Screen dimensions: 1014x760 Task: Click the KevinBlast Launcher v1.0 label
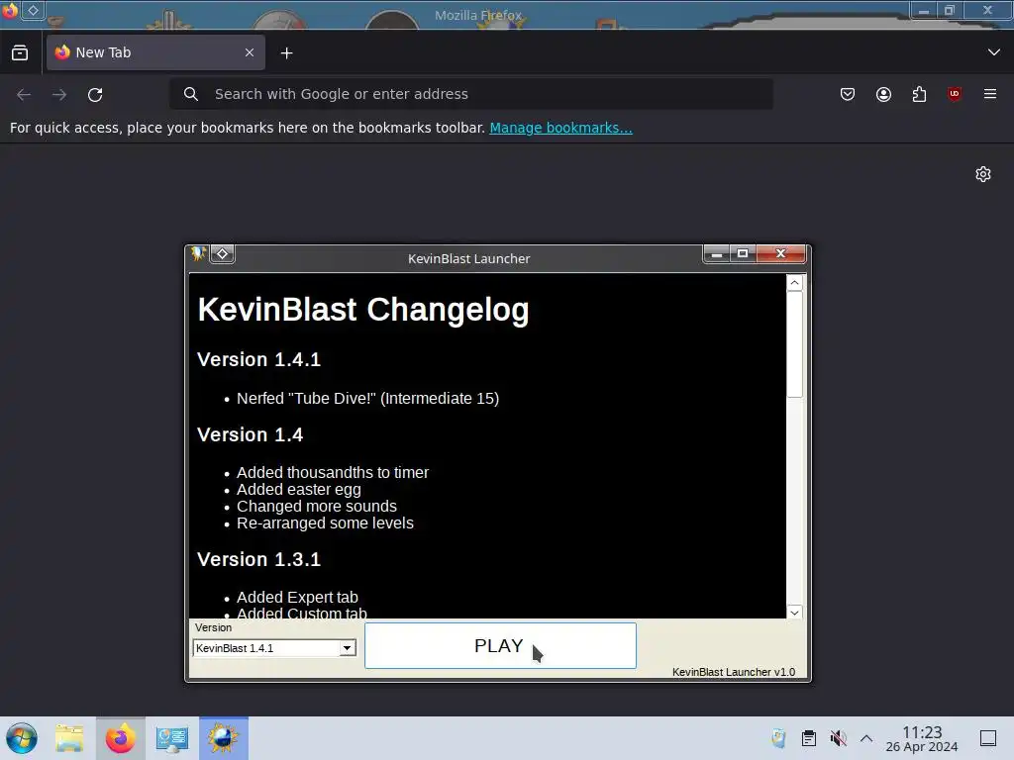coord(734,672)
